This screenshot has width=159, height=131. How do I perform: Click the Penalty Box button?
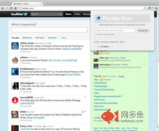tap(143, 31)
